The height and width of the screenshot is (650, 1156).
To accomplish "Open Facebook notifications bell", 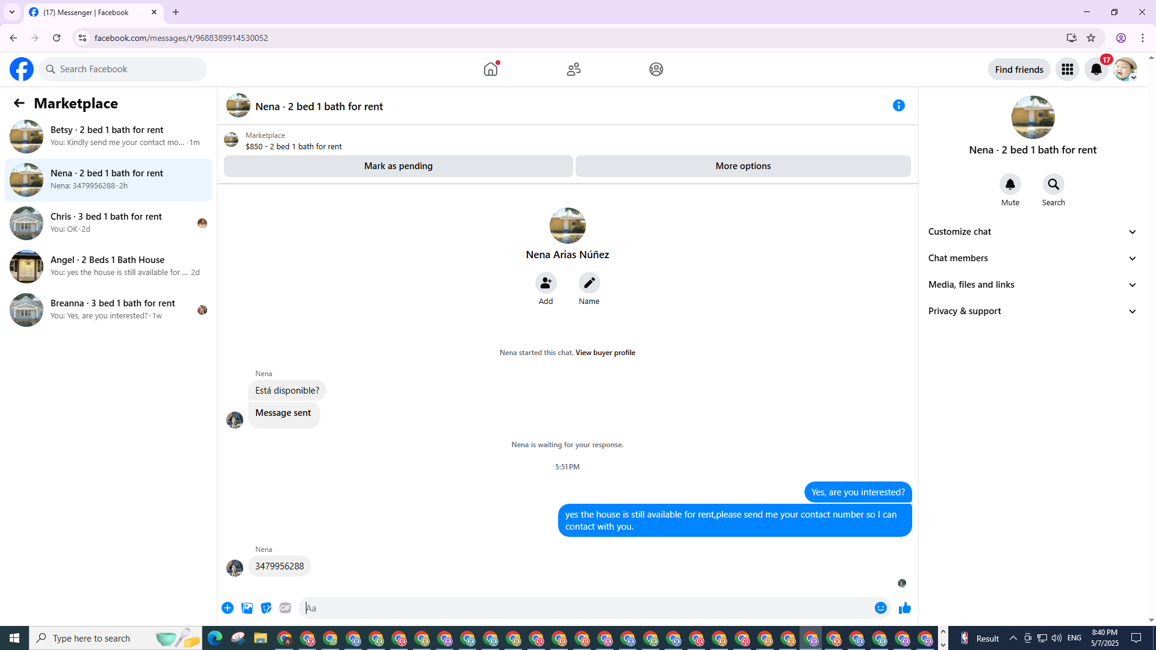I will click(1096, 69).
